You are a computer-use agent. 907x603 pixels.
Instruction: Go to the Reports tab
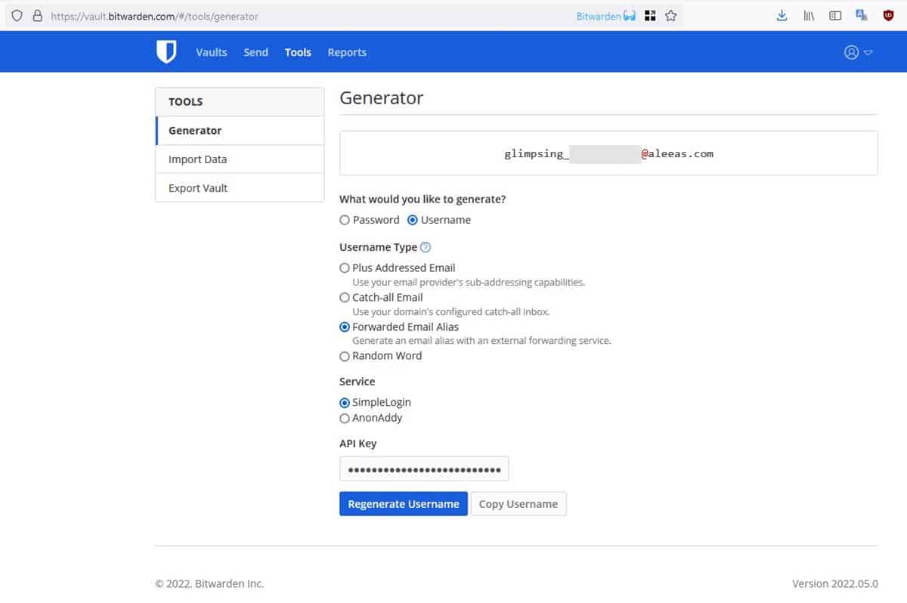(x=347, y=52)
